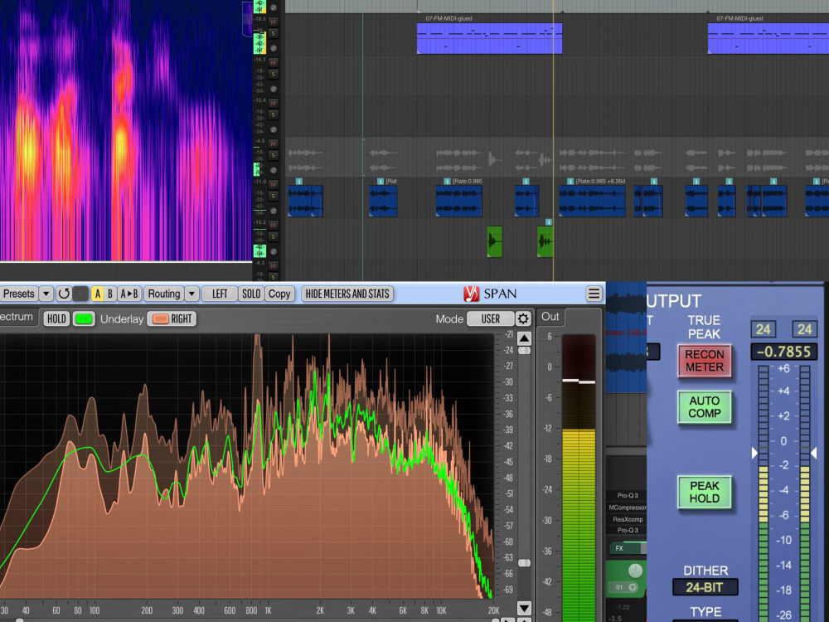This screenshot has height=622, width=829.
Task: Click the SPAN spectrum range down arrow
Action: 524,608
